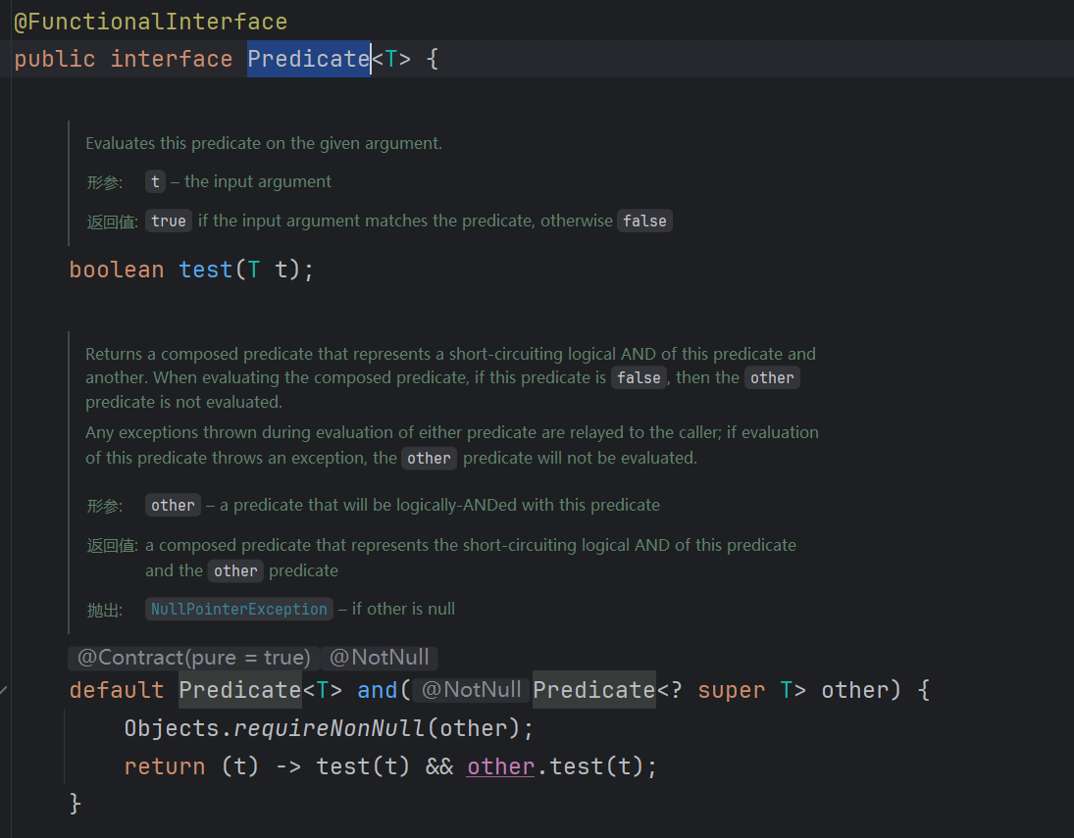The image size is (1074, 838).
Task: Click 'other' chip before 'a predicate that will be logically-ANDed'
Action: coord(173,506)
